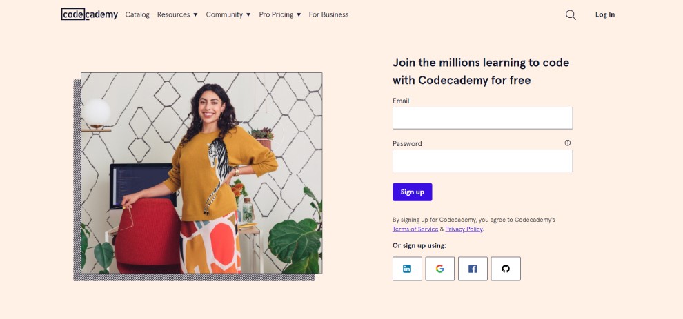Go to Catalog in navigation

[137, 14]
